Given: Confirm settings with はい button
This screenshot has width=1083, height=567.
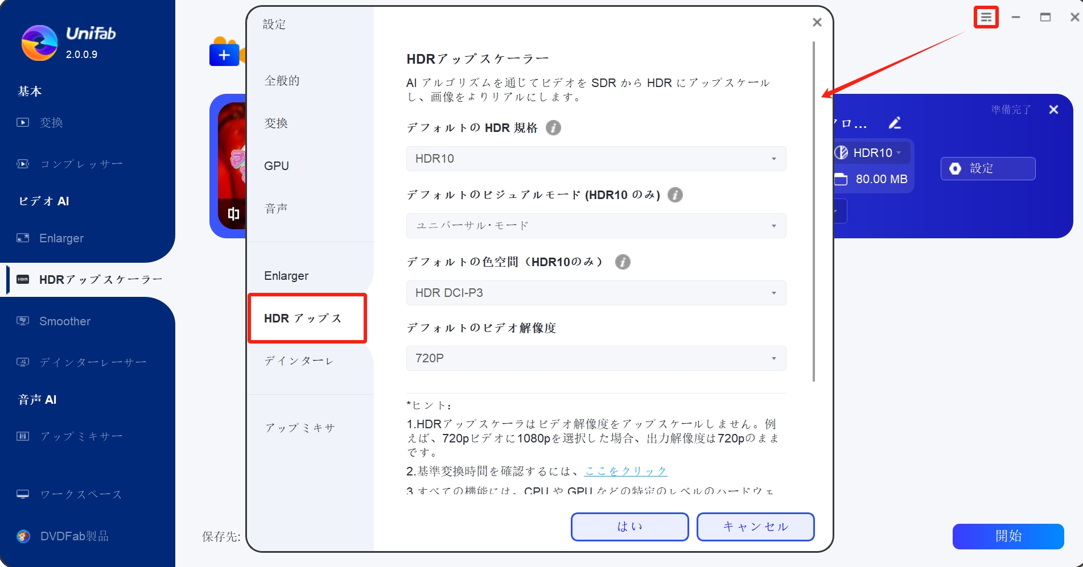Looking at the screenshot, I should [630, 527].
